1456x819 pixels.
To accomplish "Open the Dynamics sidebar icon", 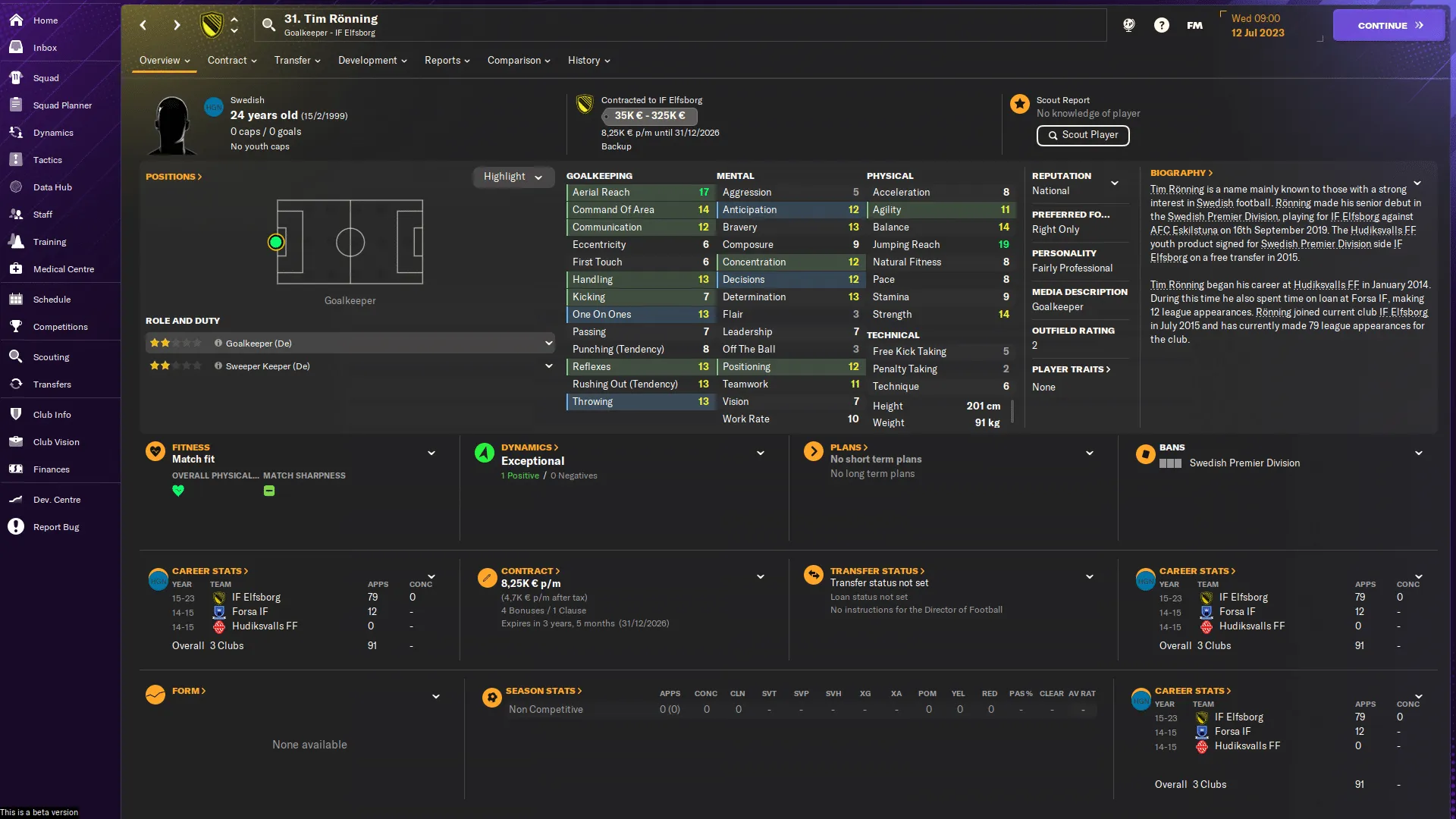I will 16,133.
